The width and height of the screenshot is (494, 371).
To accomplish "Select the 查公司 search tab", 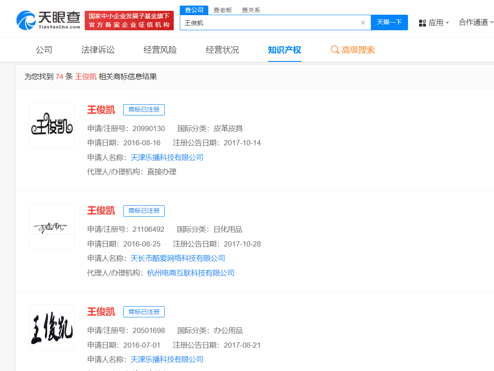I will click(194, 10).
